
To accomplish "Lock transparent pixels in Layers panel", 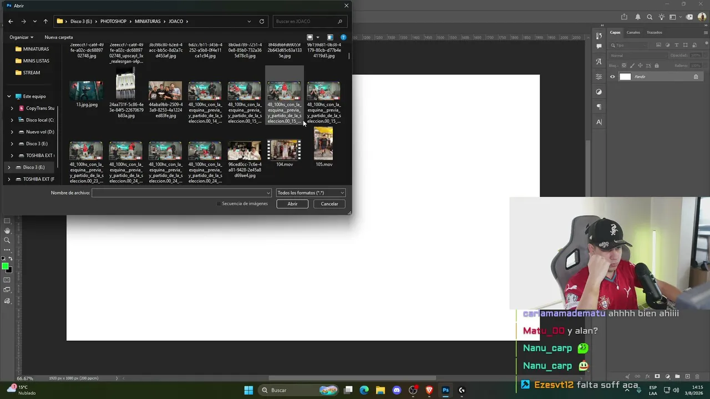I will [625, 65].
